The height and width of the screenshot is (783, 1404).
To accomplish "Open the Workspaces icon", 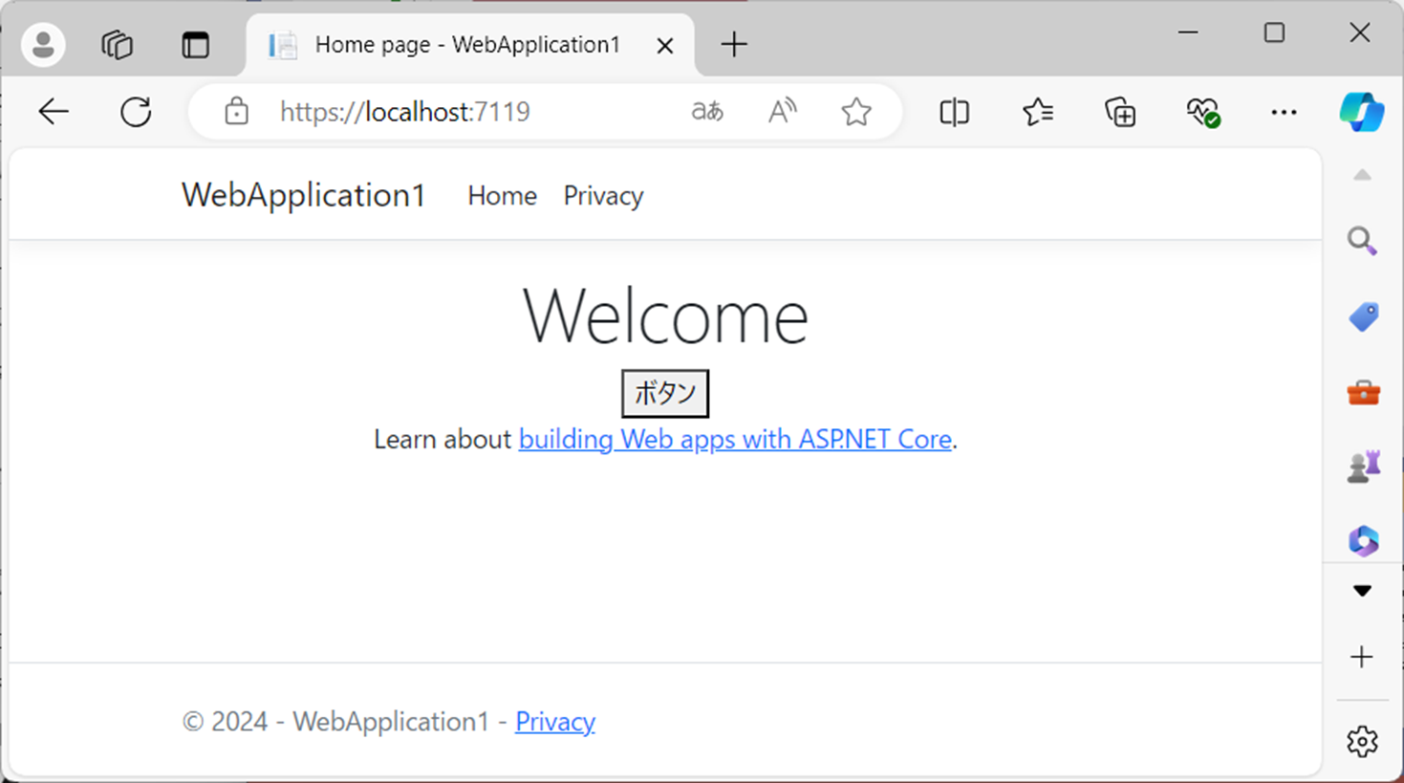I will [118, 45].
